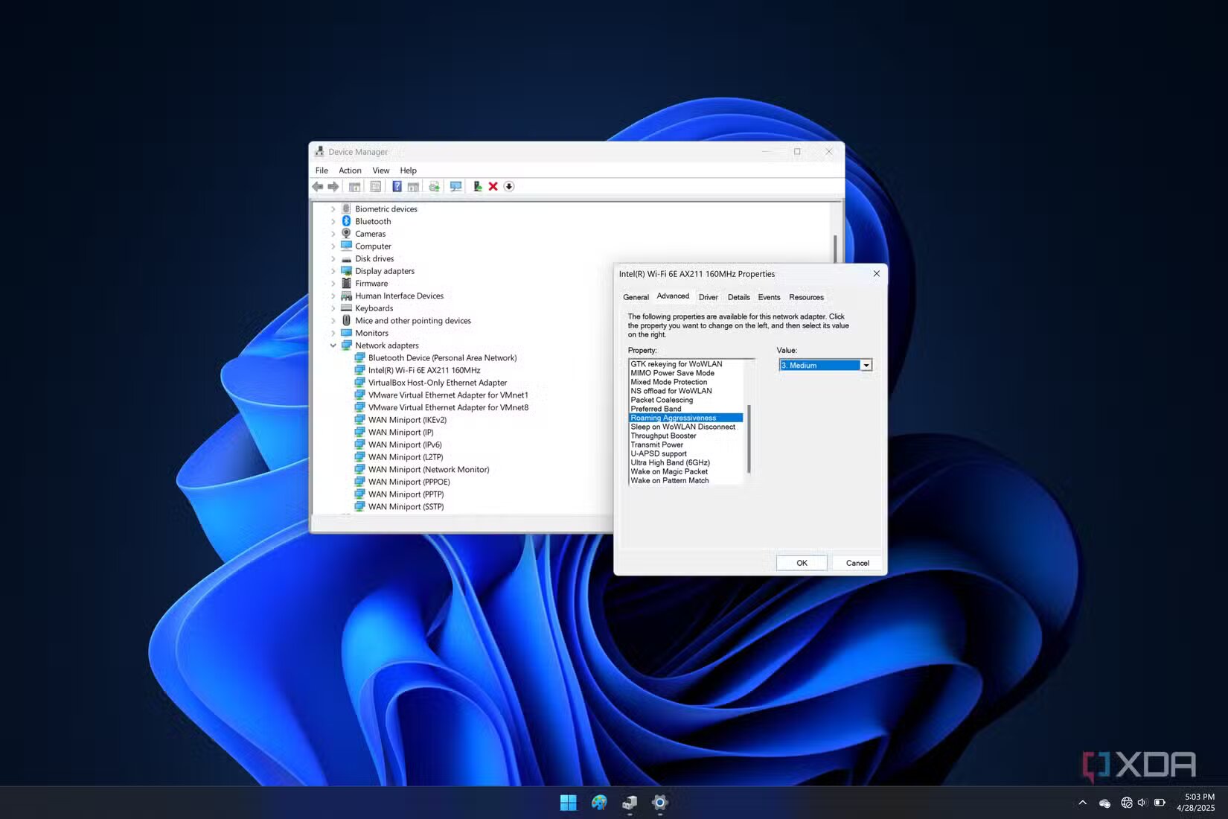Viewport: 1228px width, 819px height.
Task: Click the Property list scrollbar
Action: coord(749,439)
